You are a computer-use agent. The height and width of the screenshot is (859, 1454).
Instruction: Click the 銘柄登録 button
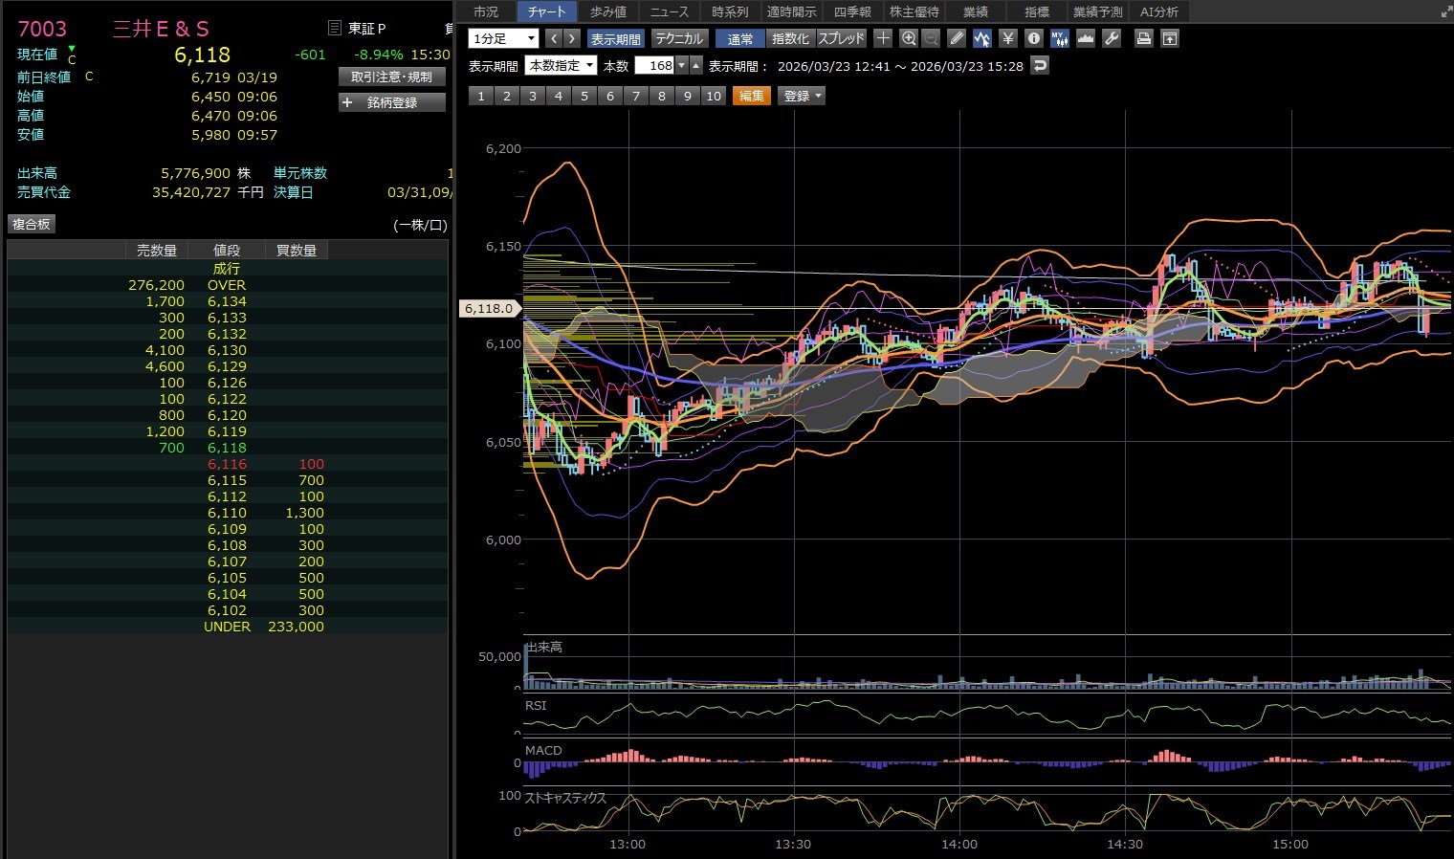[x=392, y=102]
